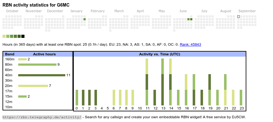Click the rbn.telegraphy.de activity URL
Screen dimensions: 273x122
coord(42,117)
